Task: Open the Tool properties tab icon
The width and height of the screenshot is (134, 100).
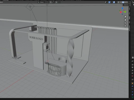Action: (133, 61)
